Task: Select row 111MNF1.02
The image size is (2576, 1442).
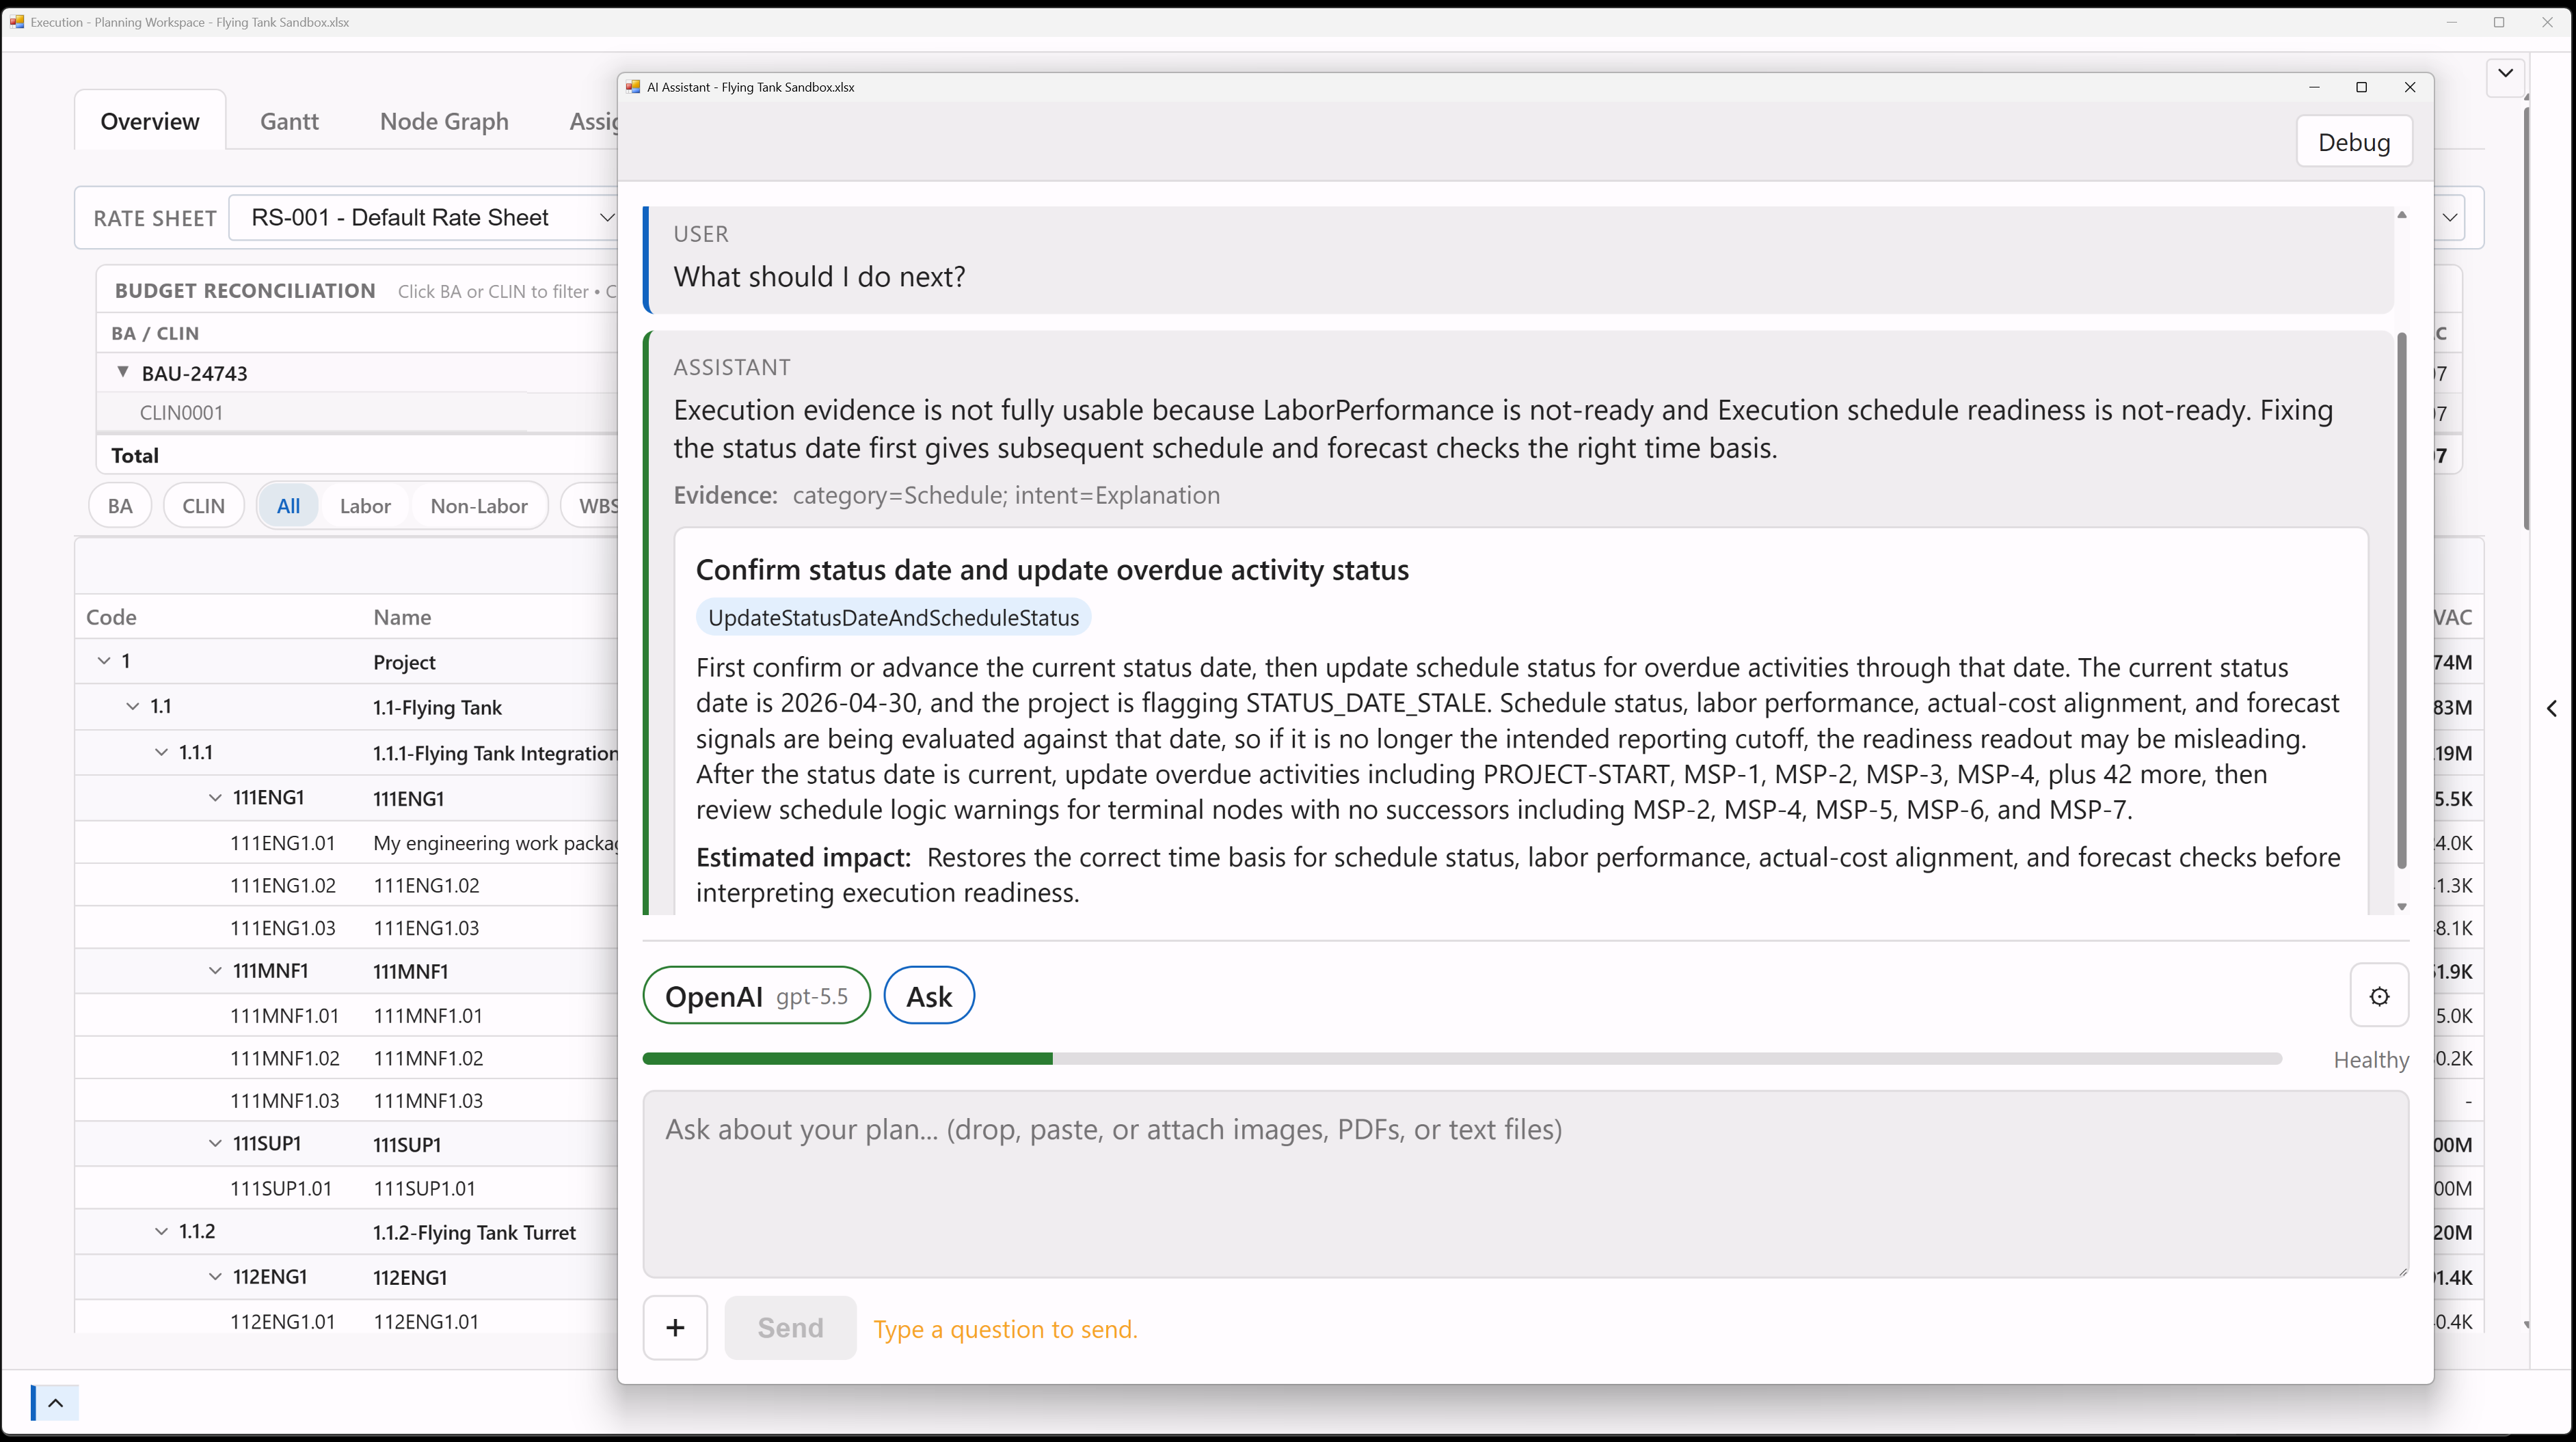Action: click(x=347, y=1057)
